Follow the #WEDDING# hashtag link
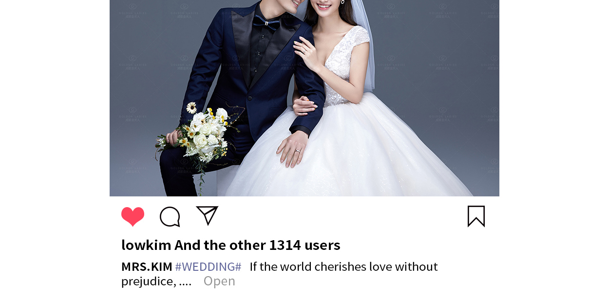The width and height of the screenshot is (609, 299). pyautogui.click(x=208, y=266)
